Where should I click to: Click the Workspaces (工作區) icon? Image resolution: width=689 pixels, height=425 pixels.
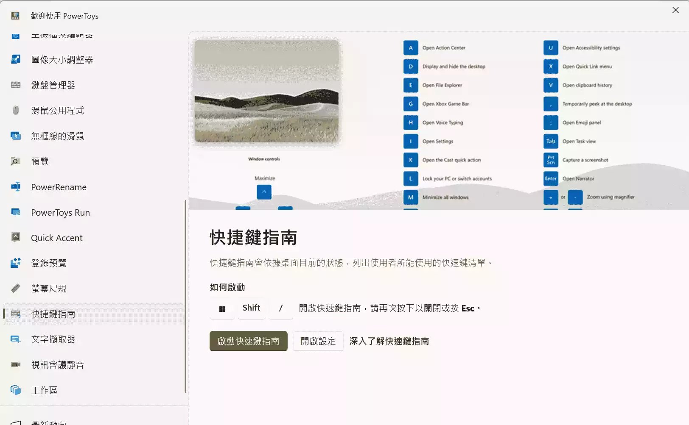click(x=16, y=390)
